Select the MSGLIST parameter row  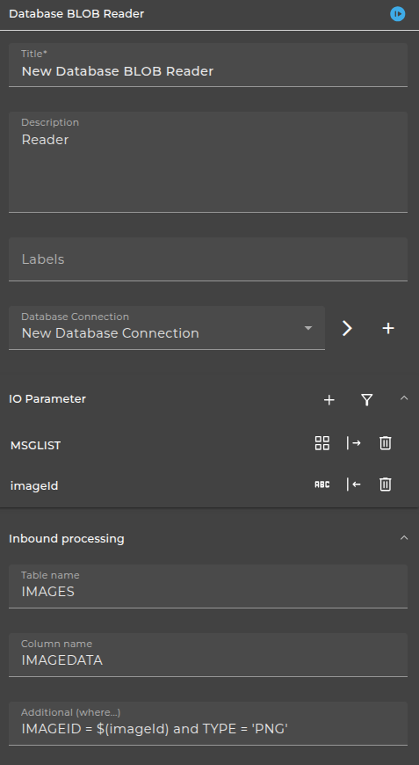click(x=209, y=444)
